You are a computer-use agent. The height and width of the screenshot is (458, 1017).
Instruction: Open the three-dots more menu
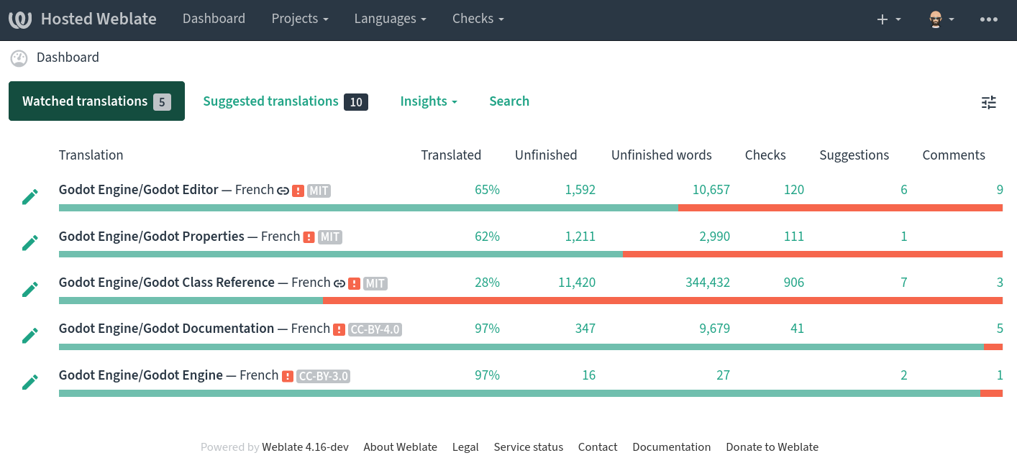coord(989,19)
